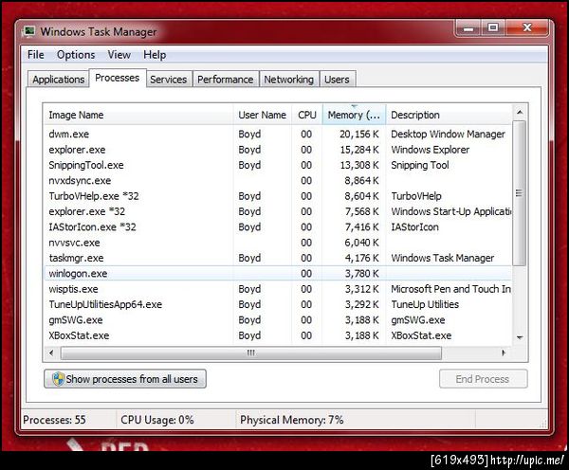Select the TuneUpUtilitiesApp64.exe process
This screenshot has height=470, width=569.
[278, 304]
